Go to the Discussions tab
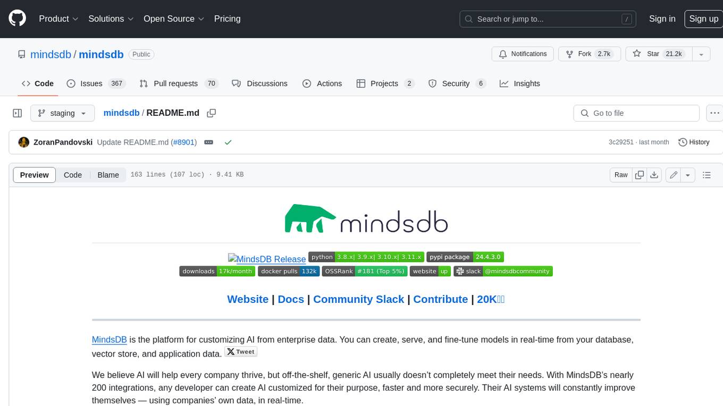The height and width of the screenshot is (406, 723). tap(260, 83)
